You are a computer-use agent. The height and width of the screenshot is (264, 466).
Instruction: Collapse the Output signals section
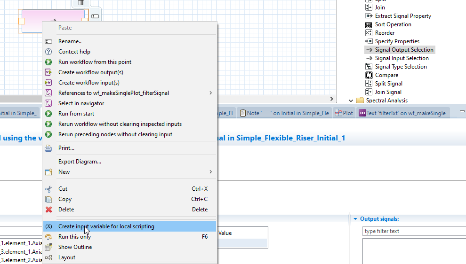pos(354,219)
